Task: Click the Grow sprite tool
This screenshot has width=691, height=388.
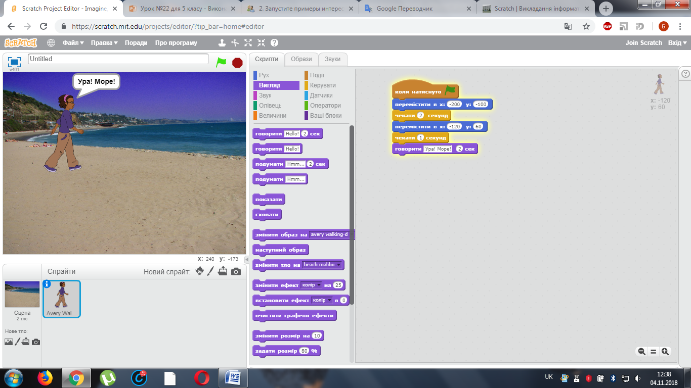Action: [248, 43]
